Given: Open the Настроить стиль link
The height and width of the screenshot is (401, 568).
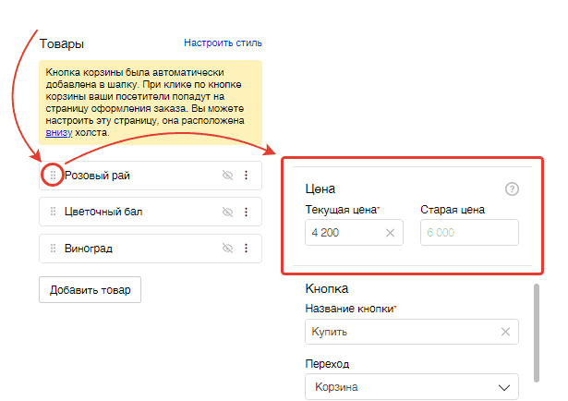Looking at the screenshot, I should [x=223, y=43].
